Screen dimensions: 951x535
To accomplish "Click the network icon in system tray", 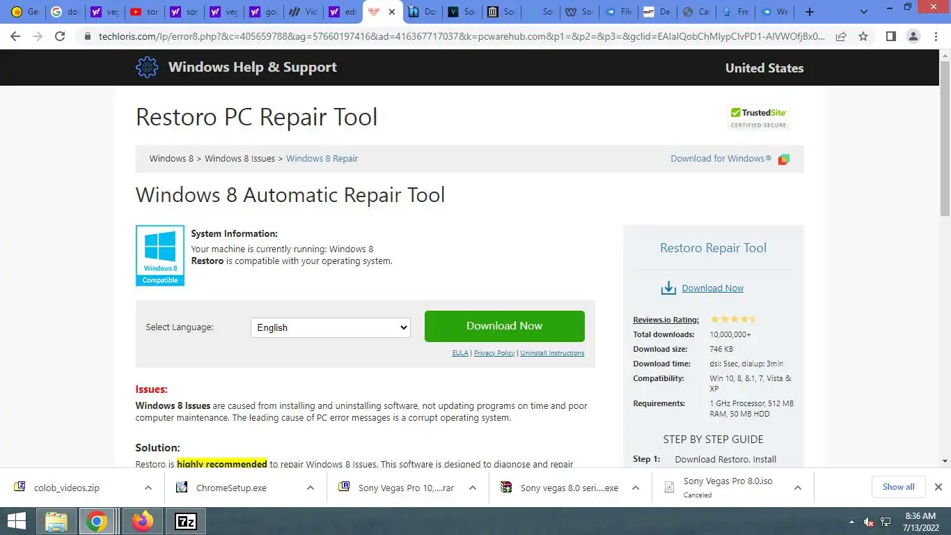I will 886,521.
